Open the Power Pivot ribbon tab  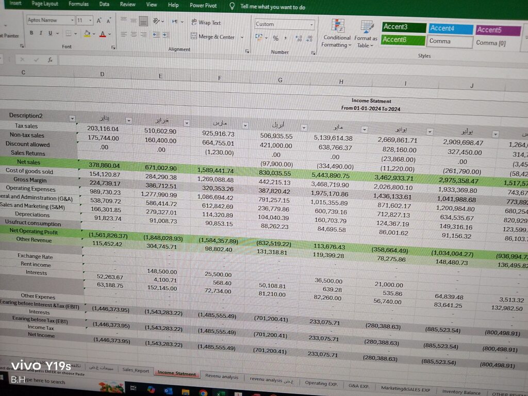click(203, 5)
